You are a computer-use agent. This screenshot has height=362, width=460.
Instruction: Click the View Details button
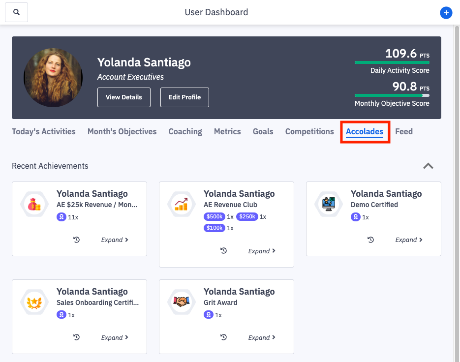click(124, 97)
